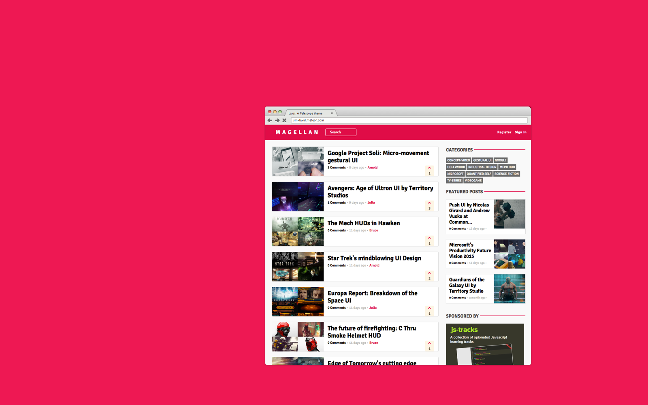Open 0 Comments on Push UI featured post

[x=457, y=229]
